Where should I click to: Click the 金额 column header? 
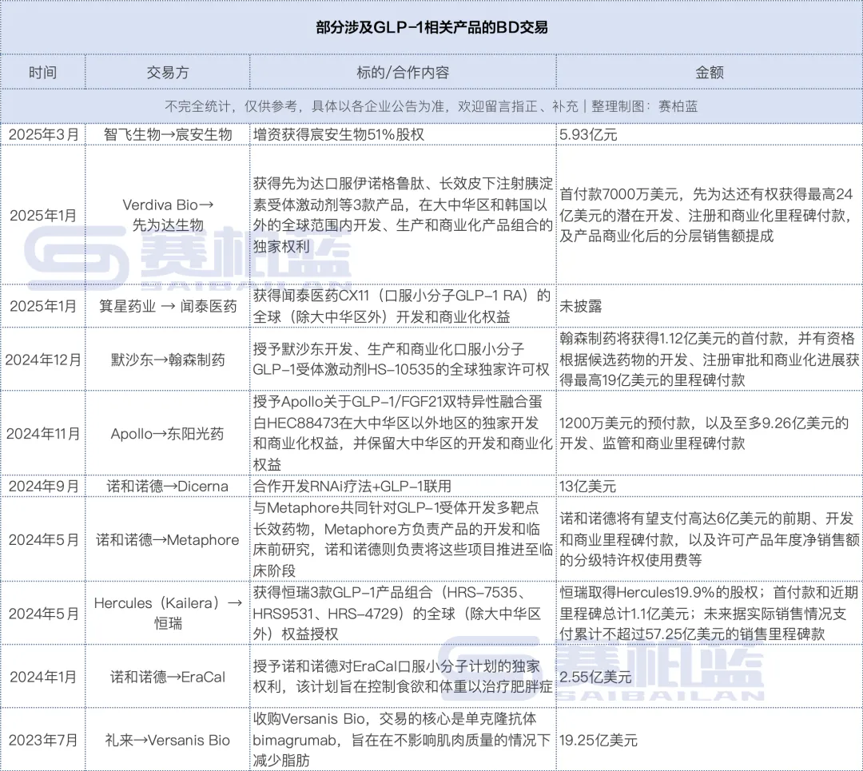point(709,72)
